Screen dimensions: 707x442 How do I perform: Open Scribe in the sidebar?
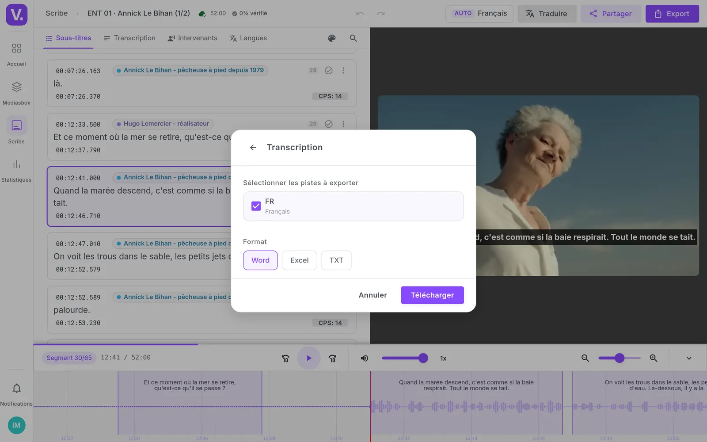tap(16, 131)
